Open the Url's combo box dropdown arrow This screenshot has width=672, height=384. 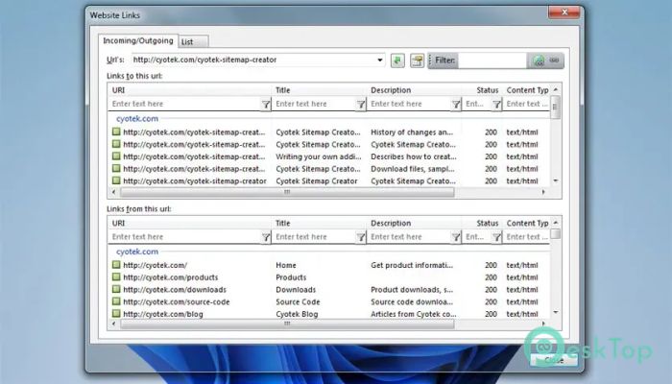380,60
